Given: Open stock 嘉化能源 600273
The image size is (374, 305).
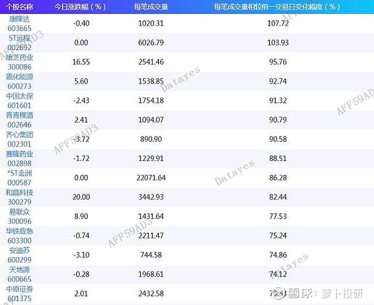Looking at the screenshot, I should tap(20, 81).
